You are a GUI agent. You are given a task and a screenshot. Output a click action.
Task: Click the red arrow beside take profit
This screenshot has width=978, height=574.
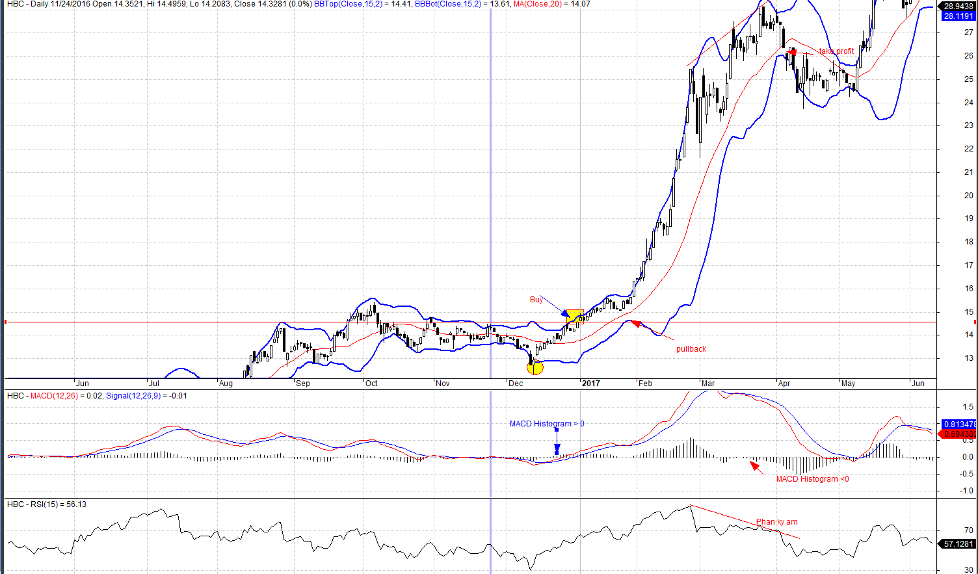pyautogui.click(x=791, y=51)
